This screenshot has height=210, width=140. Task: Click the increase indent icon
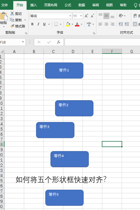(127, 24)
